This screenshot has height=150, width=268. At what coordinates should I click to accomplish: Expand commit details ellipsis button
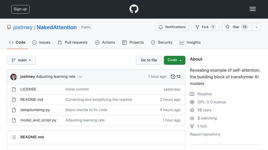coord(80,77)
